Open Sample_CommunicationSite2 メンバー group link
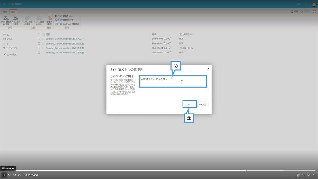The width and height of the screenshot is (318, 179). tap(65, 39)
